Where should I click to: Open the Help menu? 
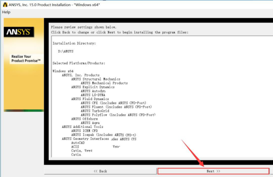tap(6, 12)
